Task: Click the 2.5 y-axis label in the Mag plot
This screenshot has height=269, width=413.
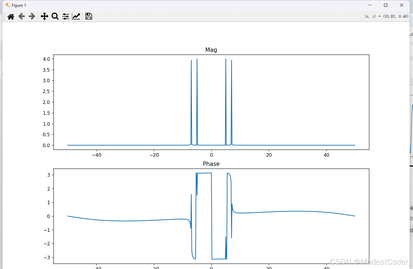Action: [46, 91]
